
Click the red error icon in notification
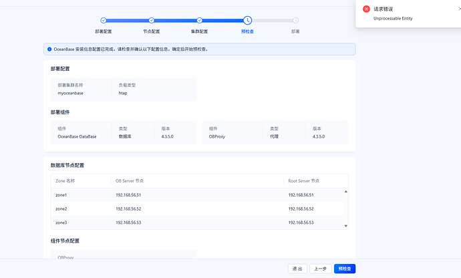coord(366,9)
